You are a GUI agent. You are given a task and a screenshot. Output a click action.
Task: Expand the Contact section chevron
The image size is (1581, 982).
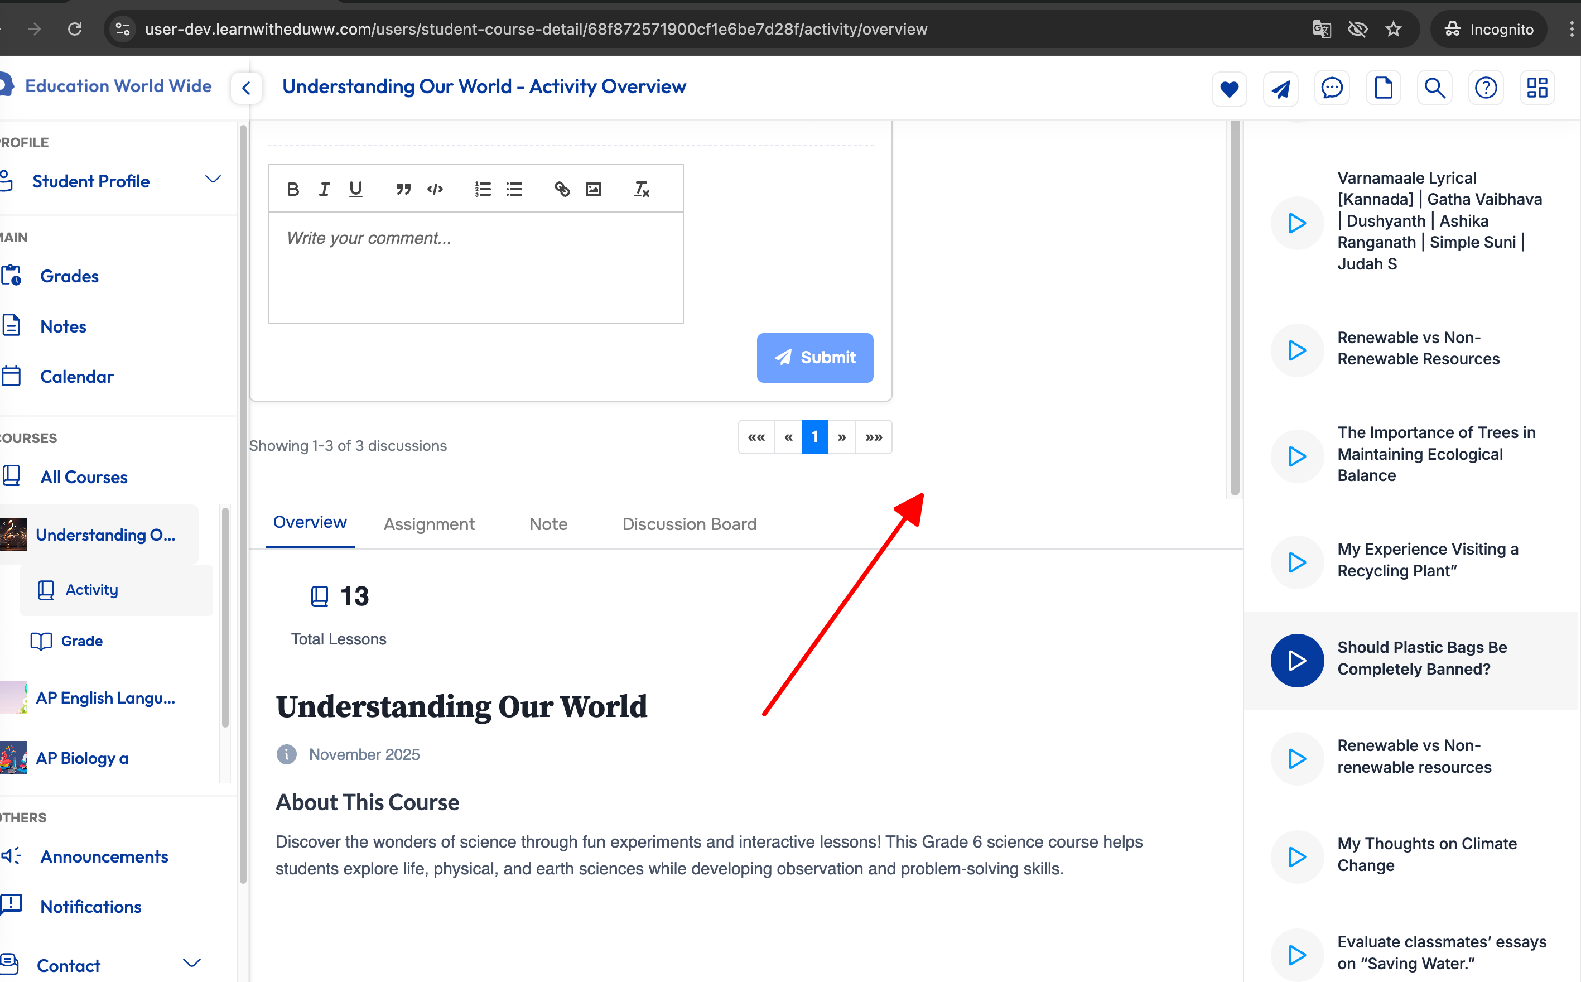tap(191, 963)
